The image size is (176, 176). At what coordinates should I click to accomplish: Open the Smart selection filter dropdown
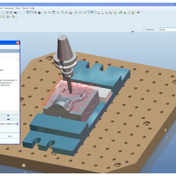(167, 29)
